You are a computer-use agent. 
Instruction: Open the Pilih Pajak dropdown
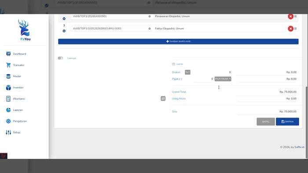(x=223, y=79)
